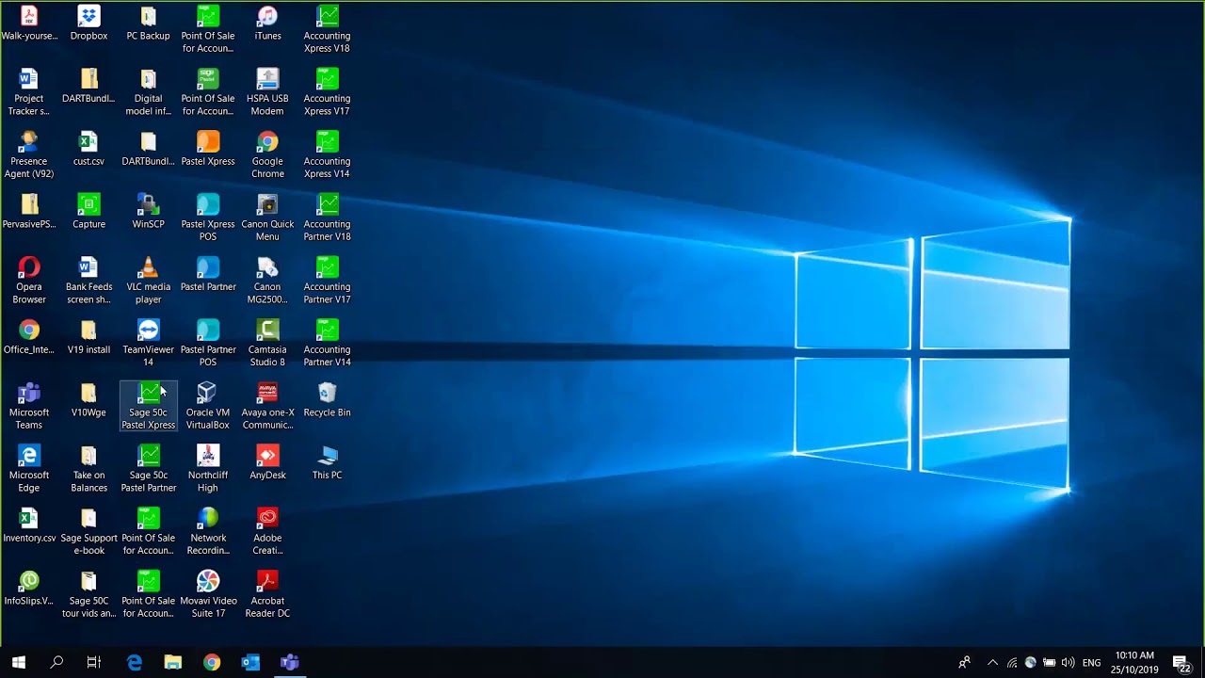Open the volume control in tray
The height and width of the screenshot is (678, 1205).
tap(1068, 662)
